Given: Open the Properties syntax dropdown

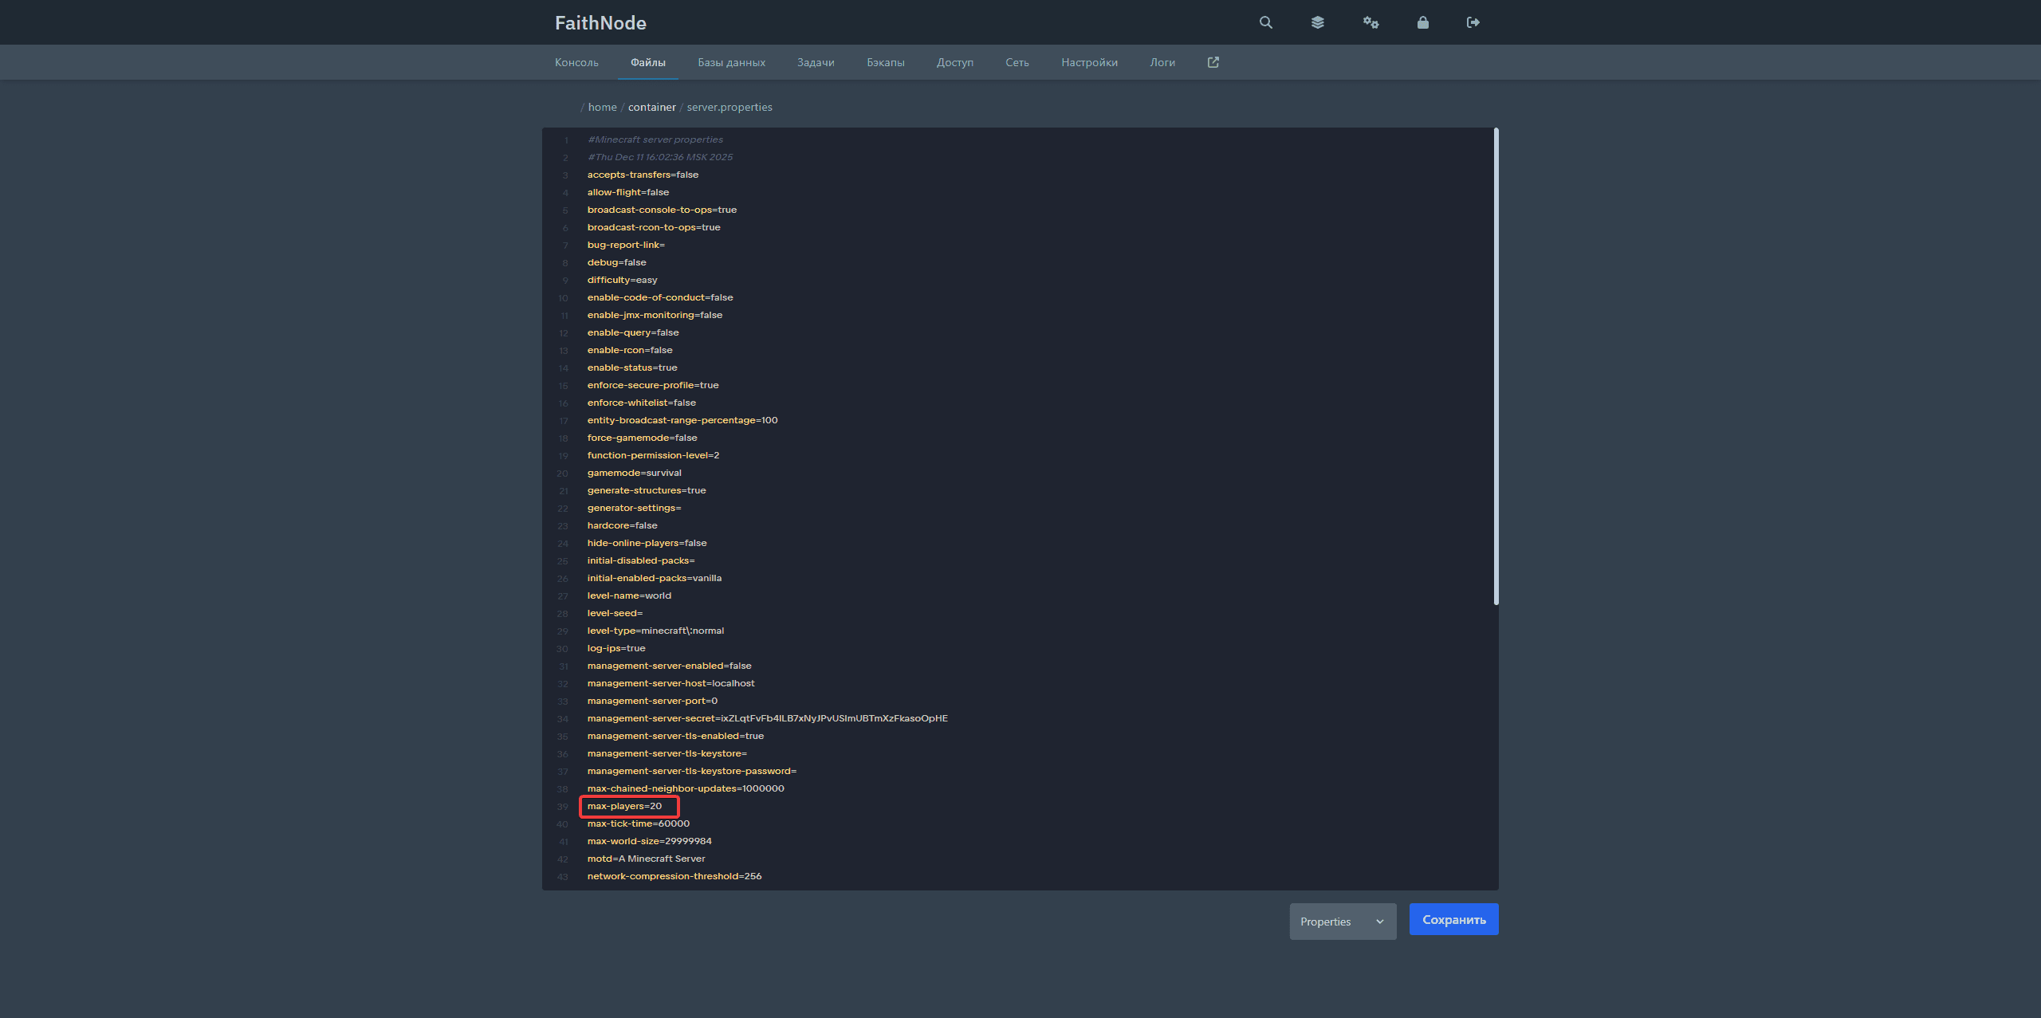Looking at the screenshot, I should click(x=1343, y=922).
